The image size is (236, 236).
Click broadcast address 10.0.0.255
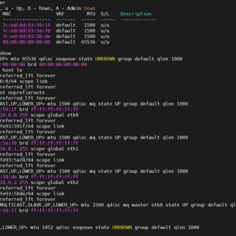pos(14,115)
